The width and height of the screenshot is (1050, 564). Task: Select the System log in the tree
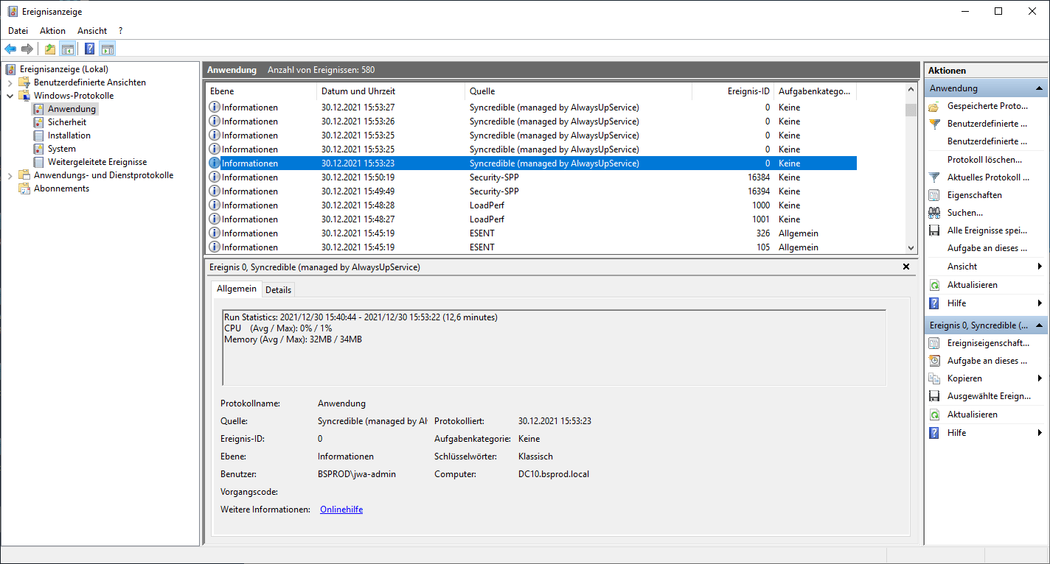click(x=61, y=149)
